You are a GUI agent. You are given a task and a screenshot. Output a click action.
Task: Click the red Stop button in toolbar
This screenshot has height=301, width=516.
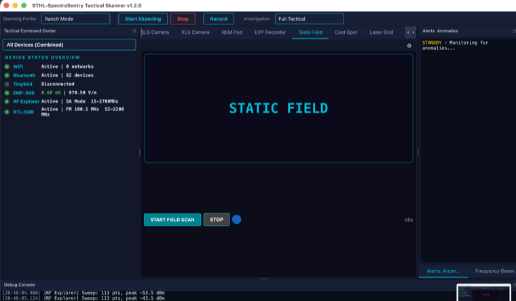[183, 19]
